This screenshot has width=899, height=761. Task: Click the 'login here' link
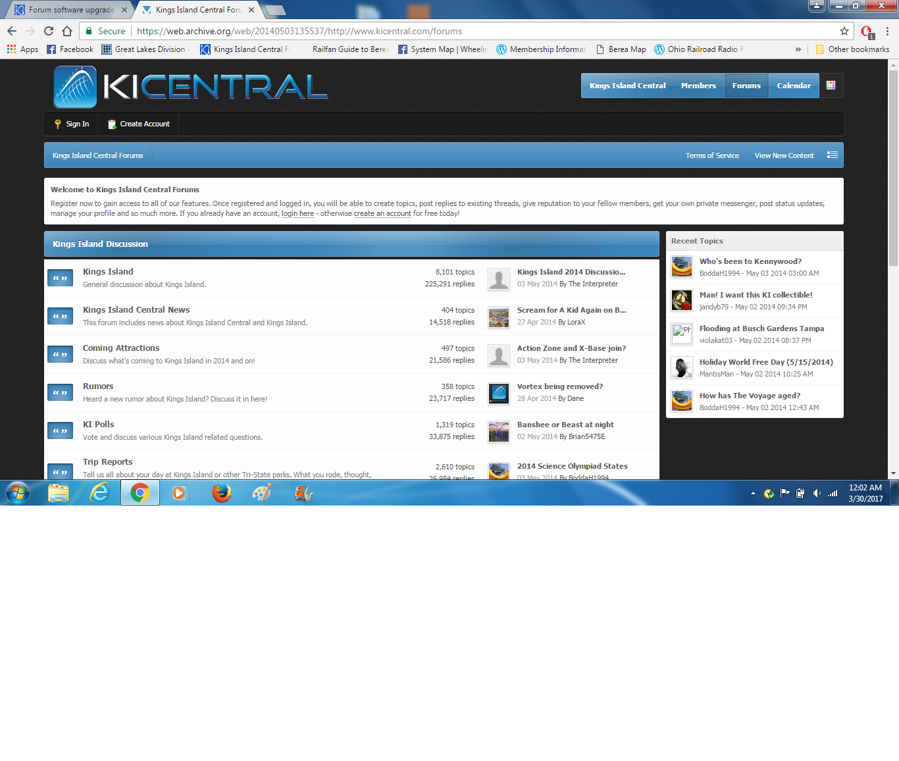click(297, 213)
